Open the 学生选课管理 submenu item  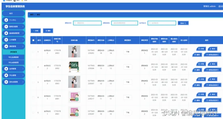pyautogui.click(x=13, y=57)
